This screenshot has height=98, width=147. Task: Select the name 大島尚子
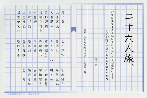[x=52, y=20]
